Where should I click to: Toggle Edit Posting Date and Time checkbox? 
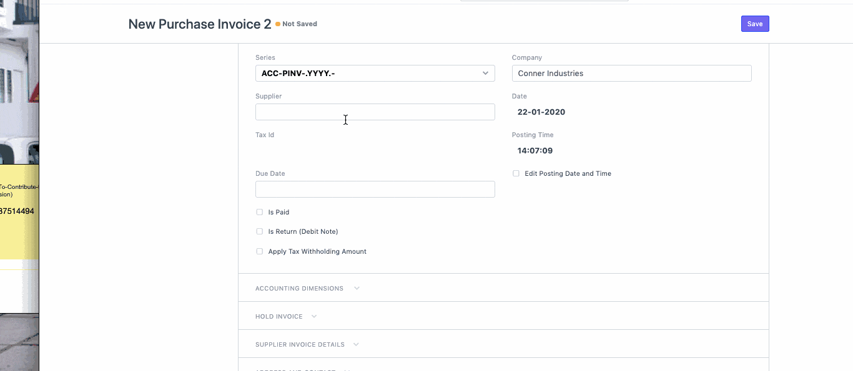(x=516, y=173)
